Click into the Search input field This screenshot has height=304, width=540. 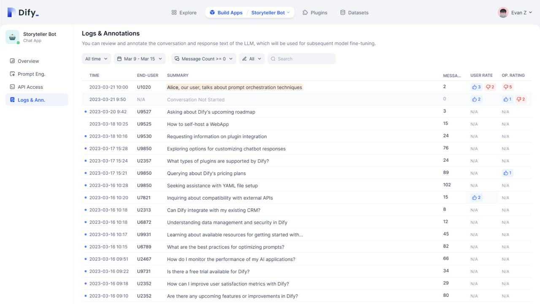click(x=305, y=59)
